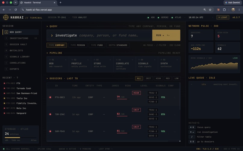Expand the 03 STORE pipeline stage
Screen dimensions: 243x151
(x=102, y=64)
